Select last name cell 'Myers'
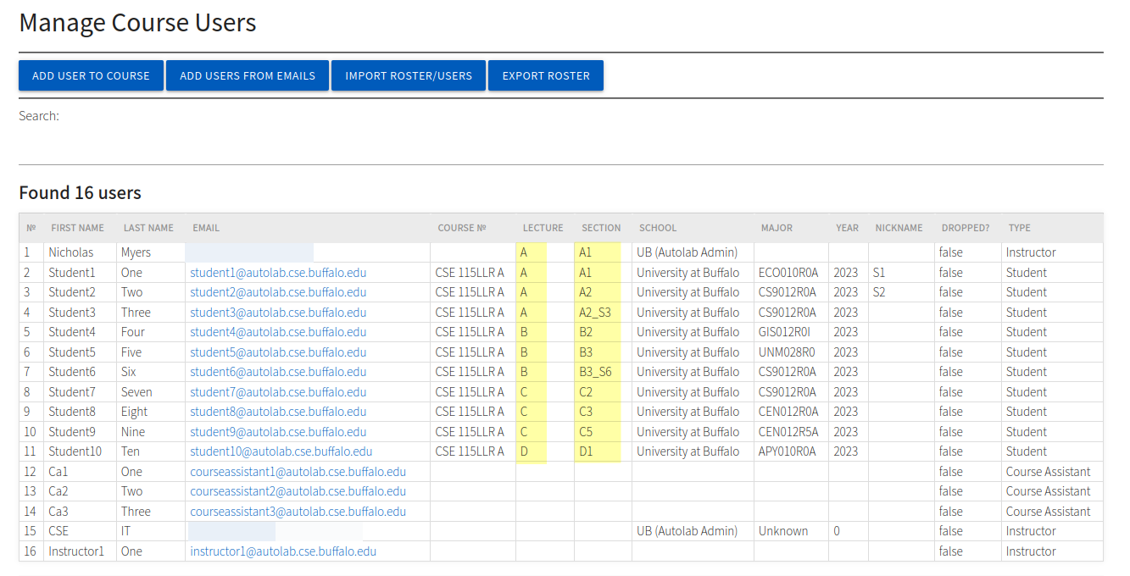This screenshot has height=576, width=1130. pyautogui.click(x=137, y=252)
